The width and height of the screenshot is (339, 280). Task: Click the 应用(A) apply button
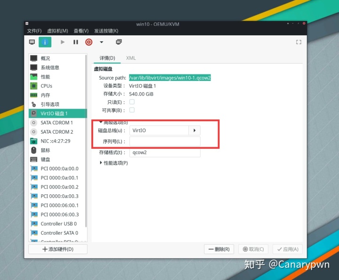coord(288,249)
